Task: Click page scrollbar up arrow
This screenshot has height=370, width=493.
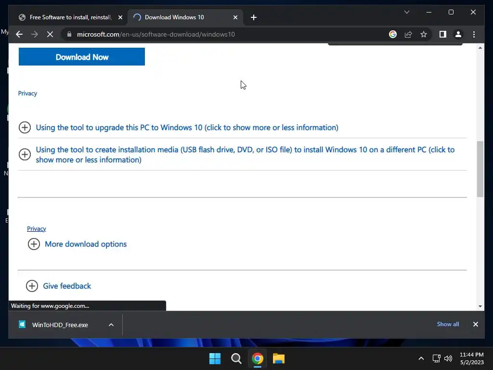Action: 480,48
